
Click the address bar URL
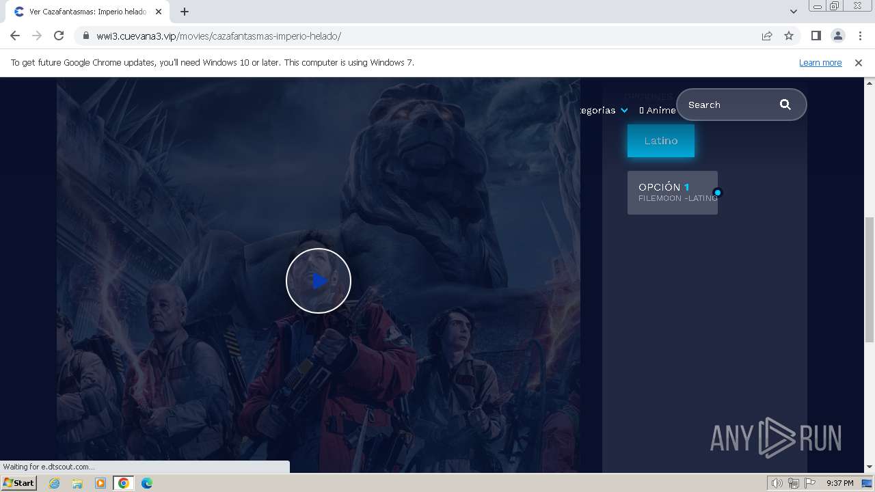pyautogui.click(x=219, y=36)
